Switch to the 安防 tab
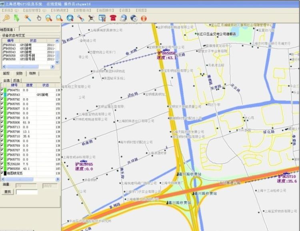Viewport: 300px width, 231px height. (x=19, y=74)
